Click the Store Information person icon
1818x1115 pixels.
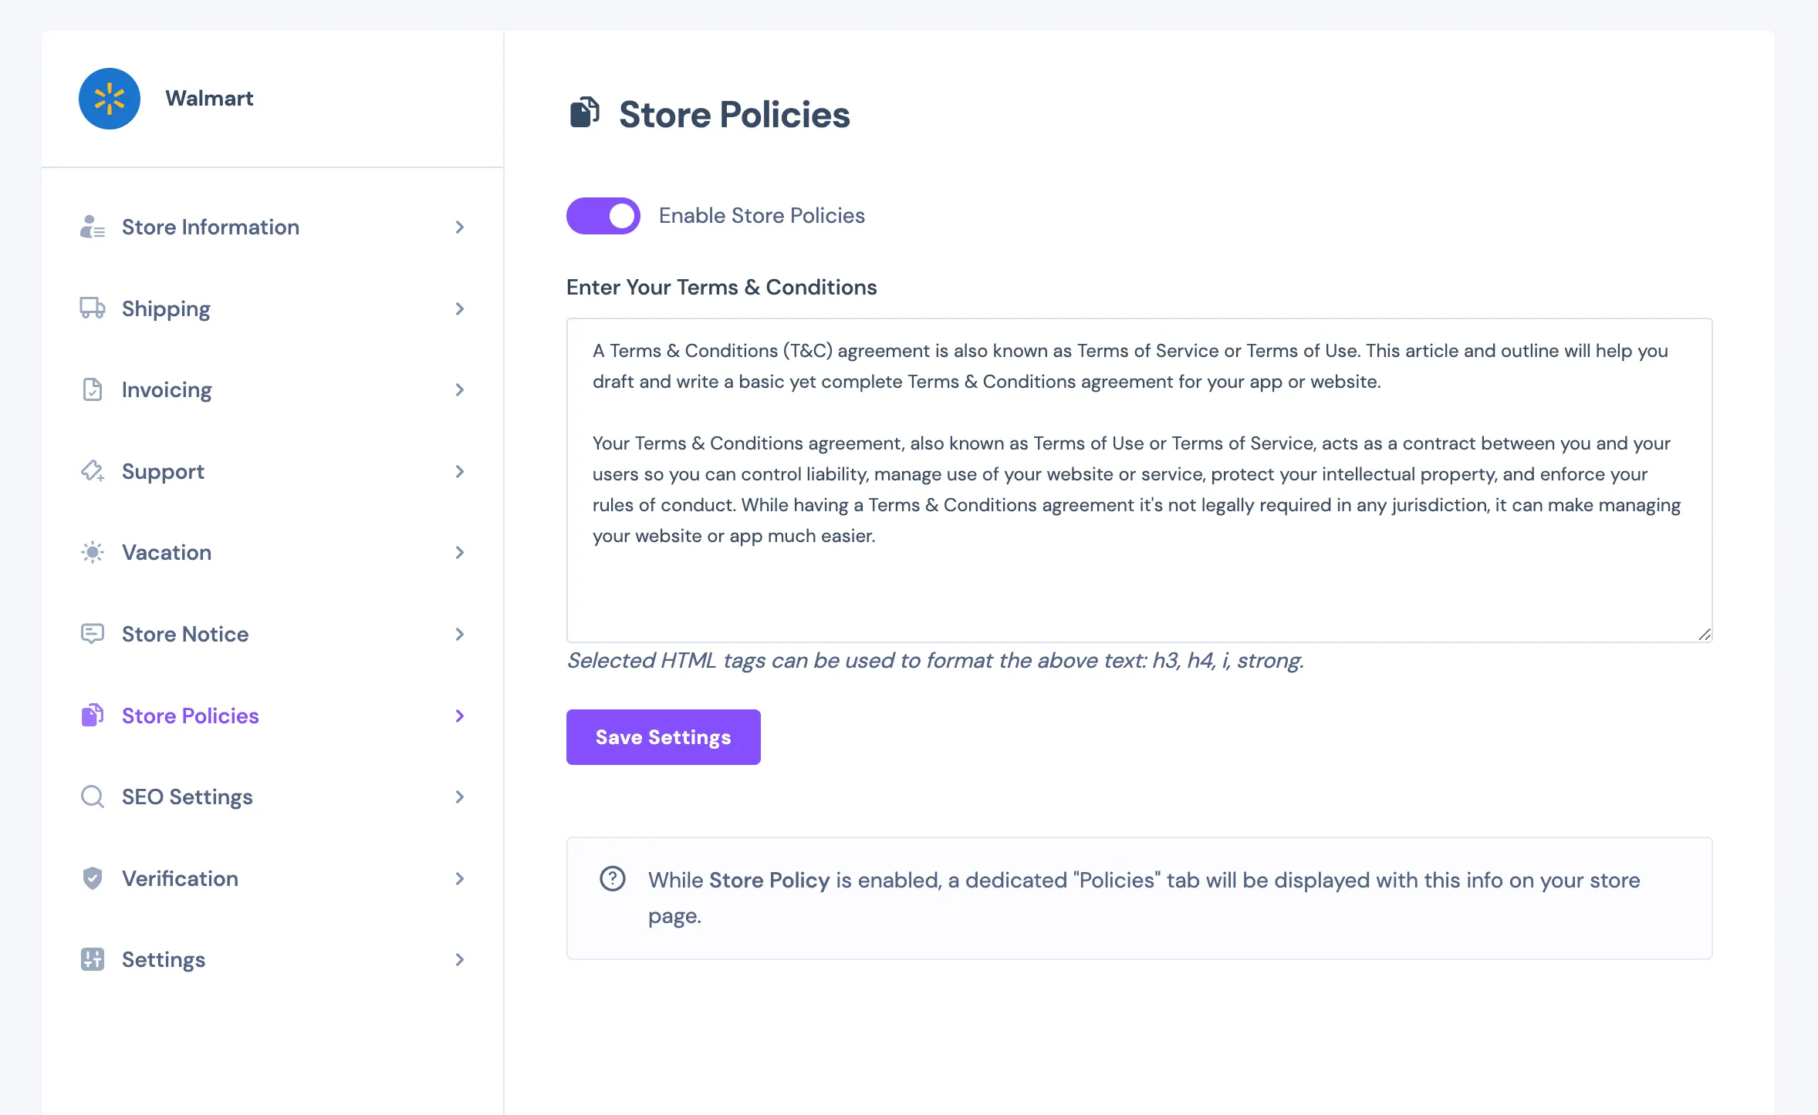coord(93,227)
